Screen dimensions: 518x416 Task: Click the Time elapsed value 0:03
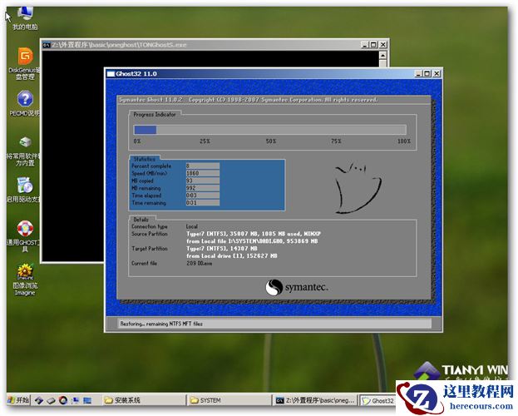pos(202,196)
